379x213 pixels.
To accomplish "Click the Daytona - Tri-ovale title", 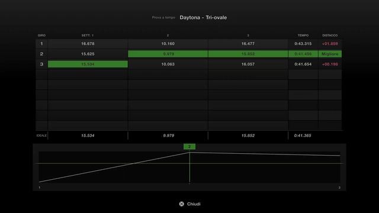I will (x=203, y=17).
